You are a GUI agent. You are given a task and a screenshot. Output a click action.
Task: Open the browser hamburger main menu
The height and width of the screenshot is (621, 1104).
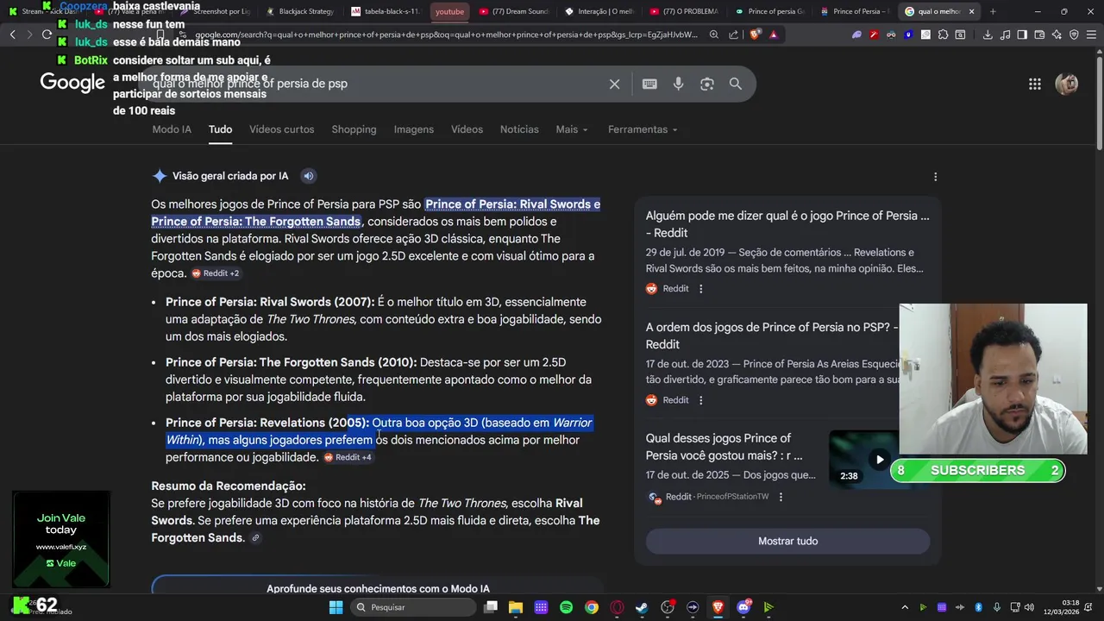[1091, 34]
